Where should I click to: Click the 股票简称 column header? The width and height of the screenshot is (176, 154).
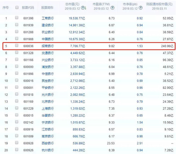(47, 8)
